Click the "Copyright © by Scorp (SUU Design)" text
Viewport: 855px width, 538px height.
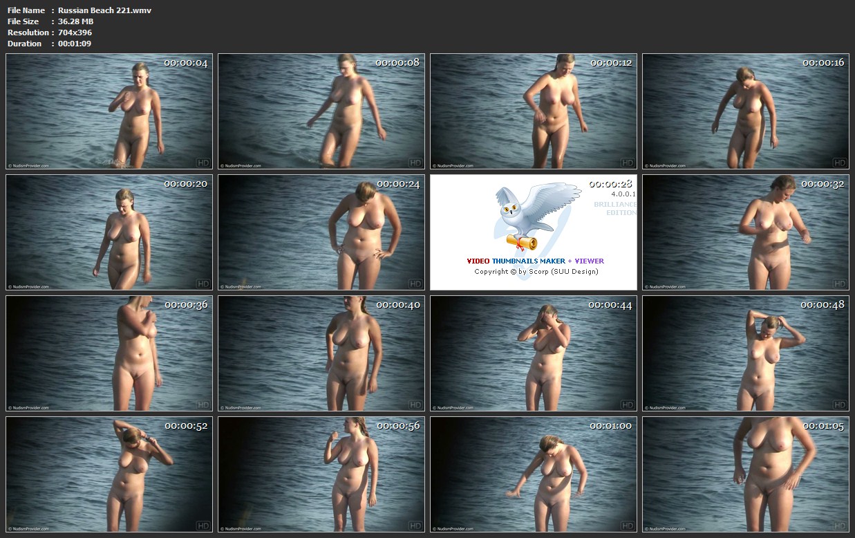click(x=536, y=272)
